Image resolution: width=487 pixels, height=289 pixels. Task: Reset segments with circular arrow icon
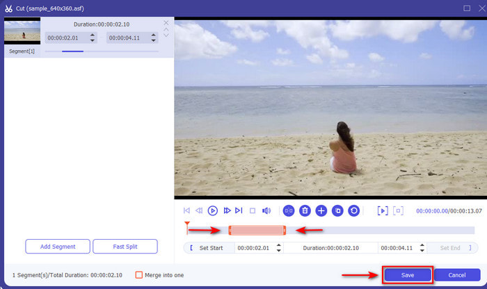[353, 211]
